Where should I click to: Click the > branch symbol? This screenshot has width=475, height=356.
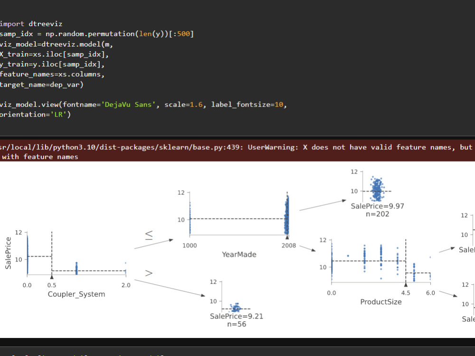tap(149, 273)
